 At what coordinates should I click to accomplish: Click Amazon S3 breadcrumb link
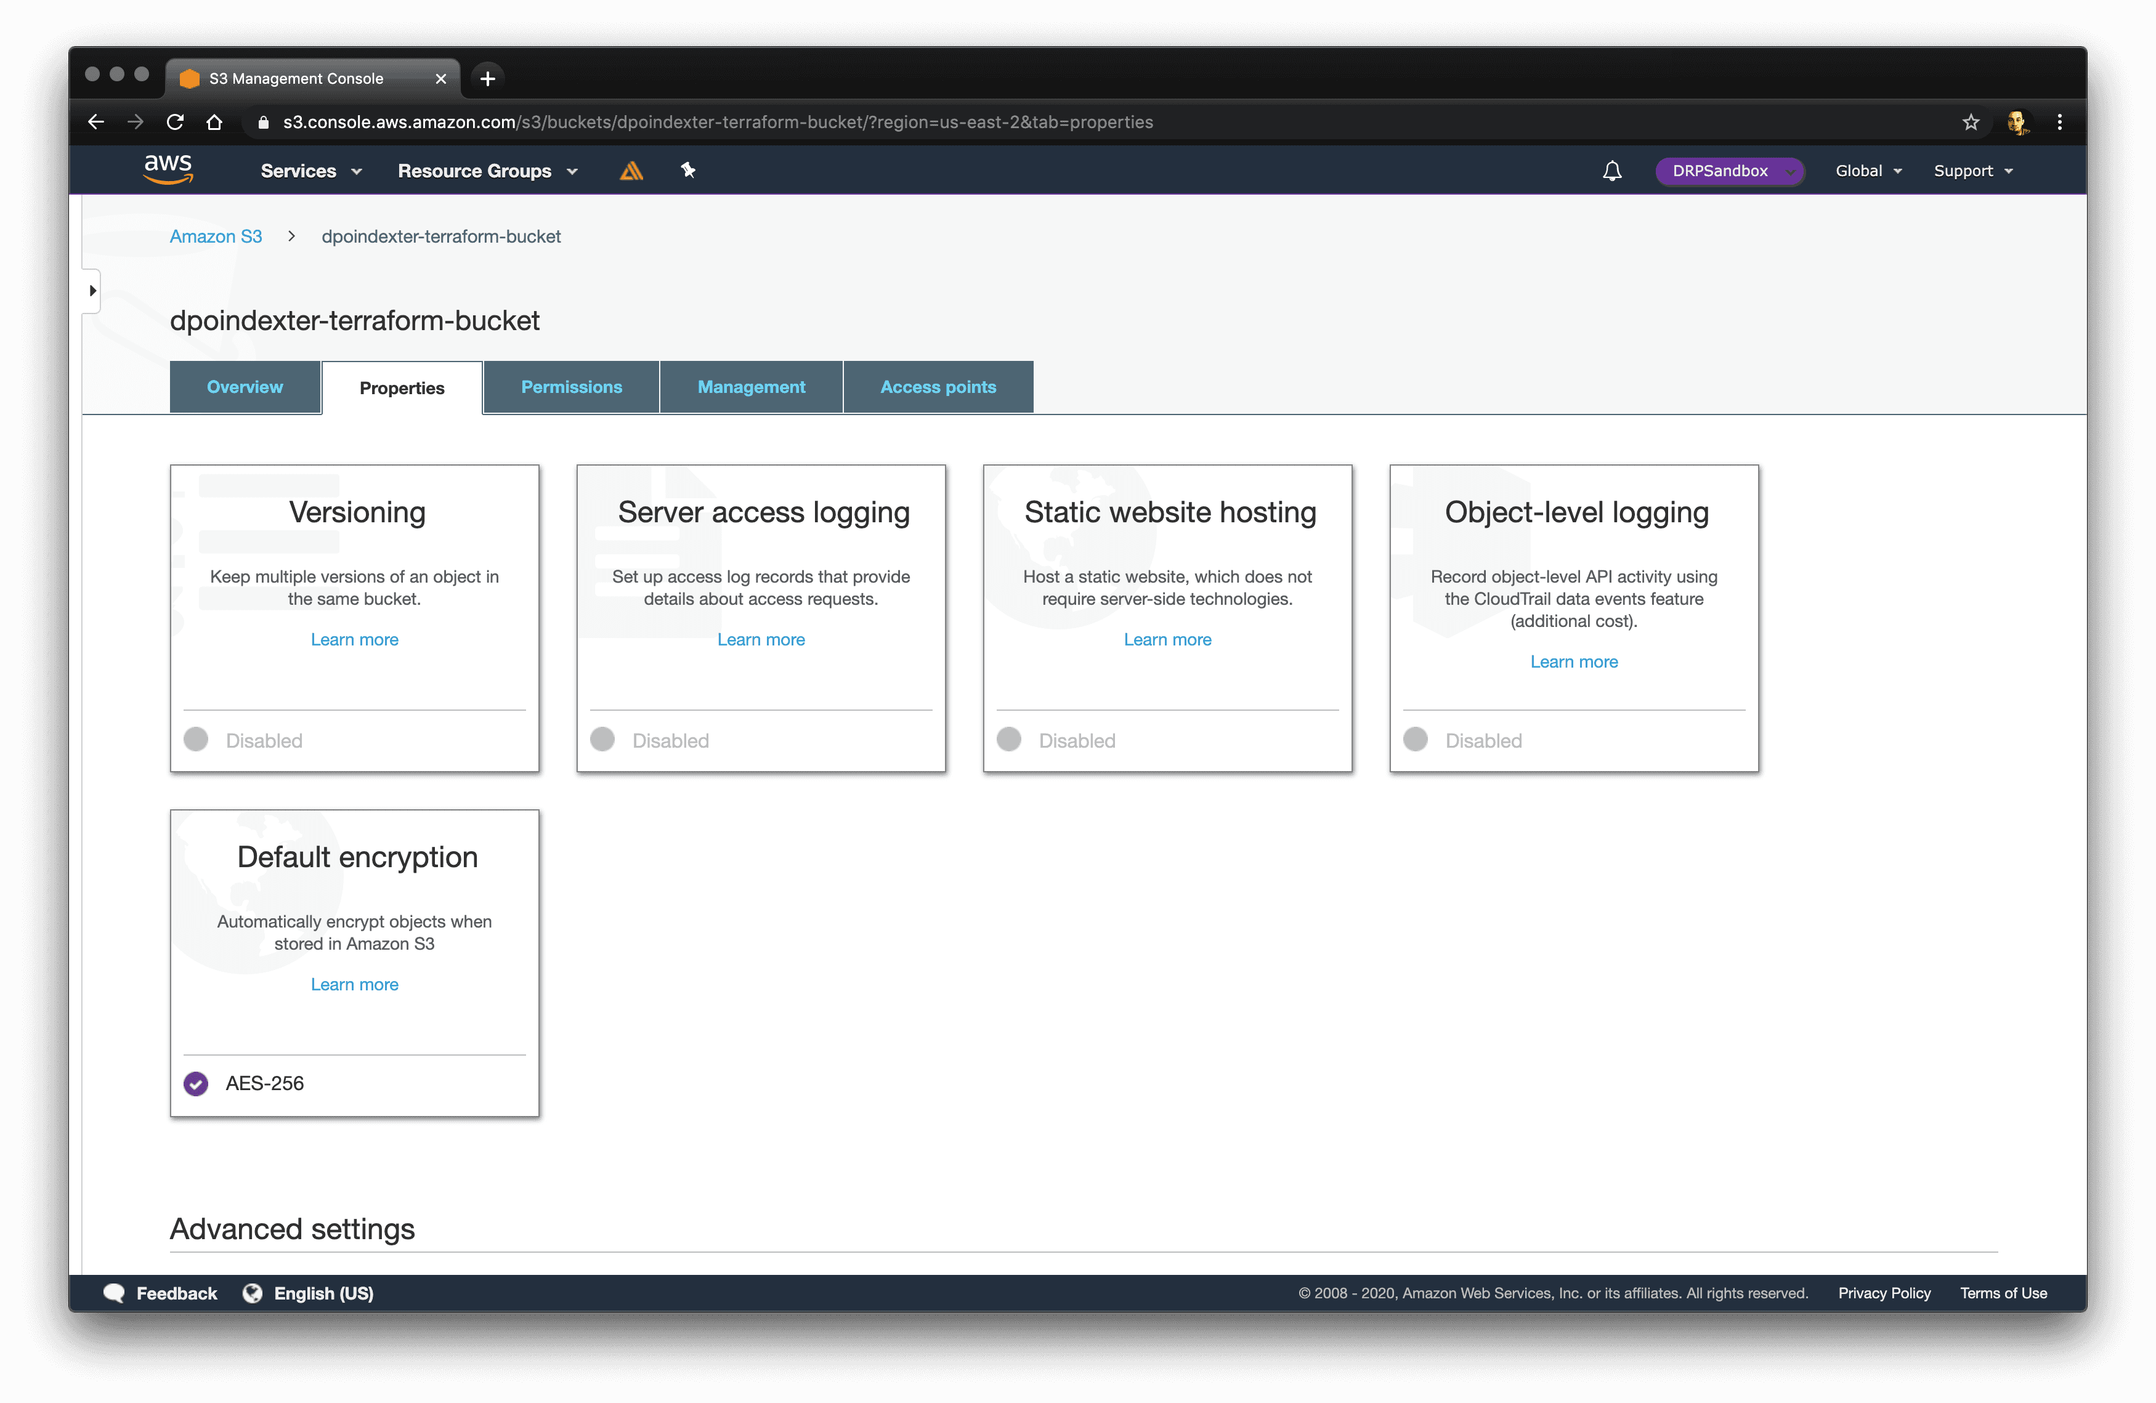point(216,237)
